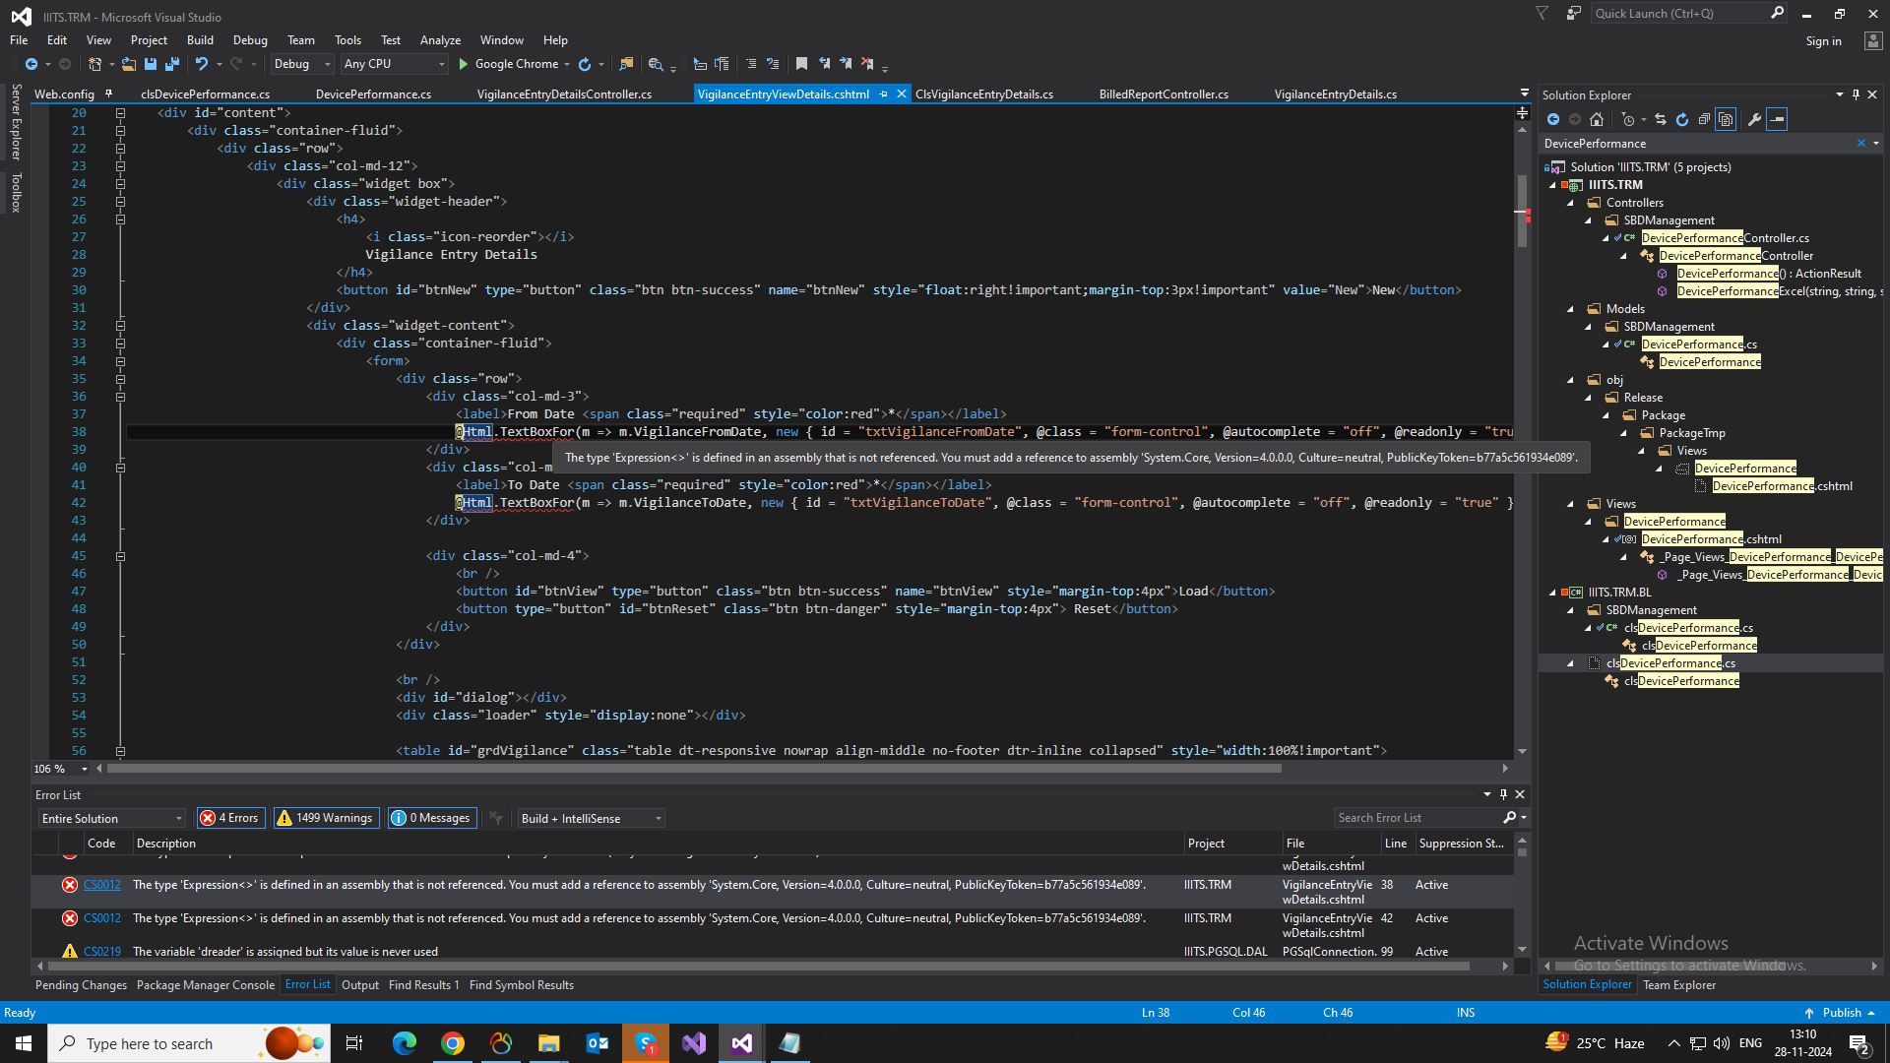Click the CS0219 warning code link
This screenshot has width=1890, height=1063.
click(101, 952)
